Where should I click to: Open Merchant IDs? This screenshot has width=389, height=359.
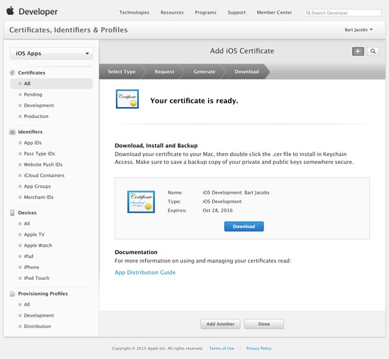(39, 198)
